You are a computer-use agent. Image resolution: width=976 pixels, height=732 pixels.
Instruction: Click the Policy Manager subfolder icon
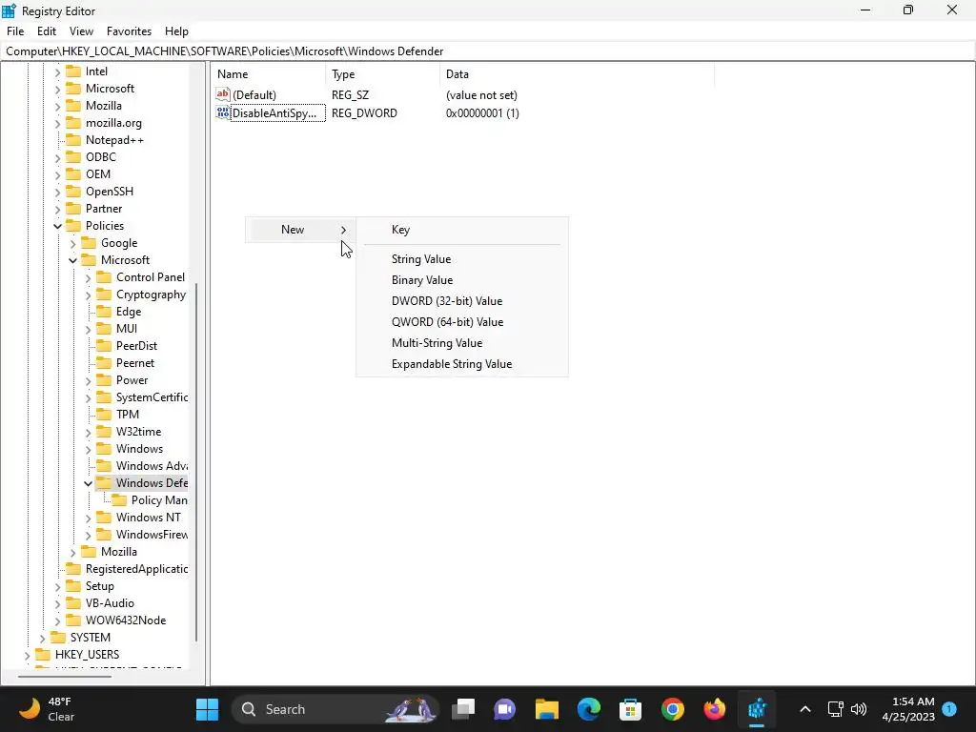(x=119, y=499)
